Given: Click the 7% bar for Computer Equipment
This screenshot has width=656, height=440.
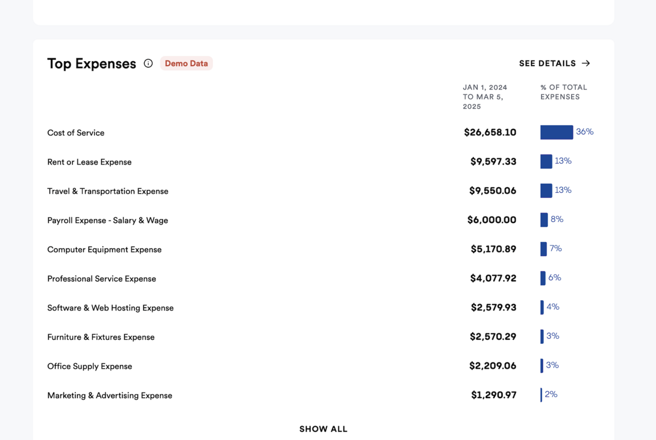Looking at the screenshot, I should pyautogui.click(x=543, y=249).
